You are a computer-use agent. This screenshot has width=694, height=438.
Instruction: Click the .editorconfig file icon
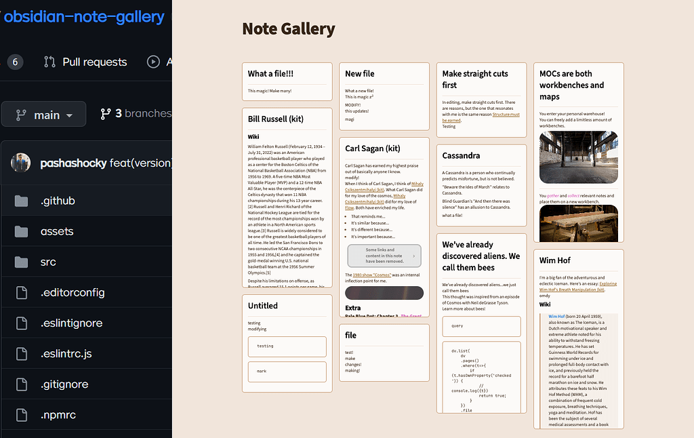pyautogui.click(x=21, y=292)
